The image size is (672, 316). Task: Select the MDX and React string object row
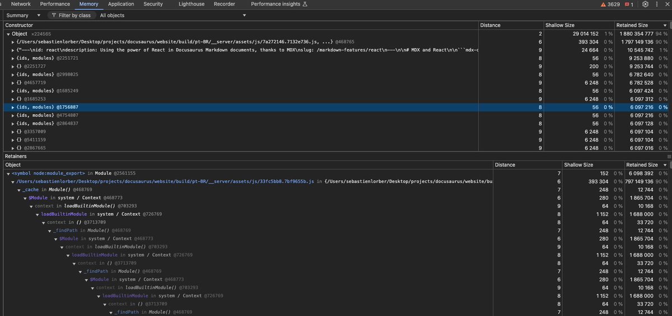point(335,50)
